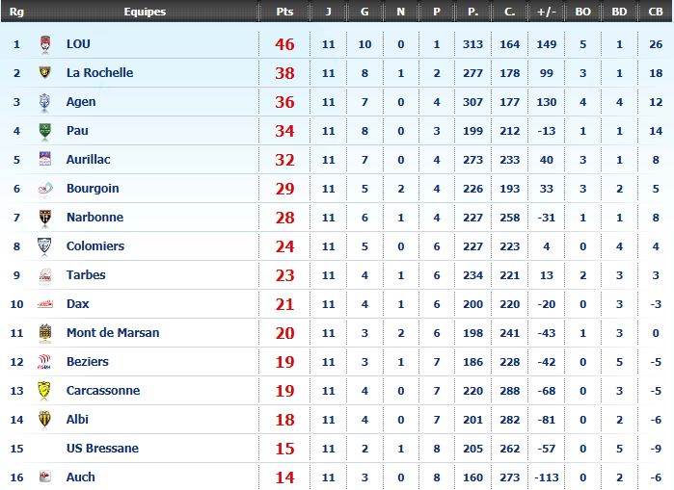The height and width of the screenshot is (490, 674).
Task: Click the BO bonus column header
Action: pyautogui.click(x=582, y=12)
